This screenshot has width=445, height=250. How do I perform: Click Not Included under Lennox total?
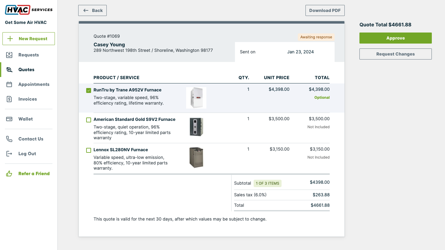coord(319,157)
